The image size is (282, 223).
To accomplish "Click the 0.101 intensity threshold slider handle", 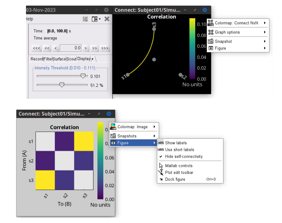I will (x=83, y=76).
